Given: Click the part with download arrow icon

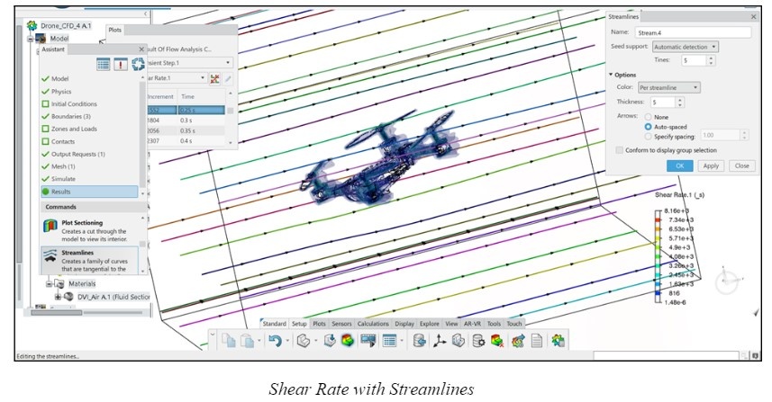Looking at the screenshot, I should click(330, 340).
